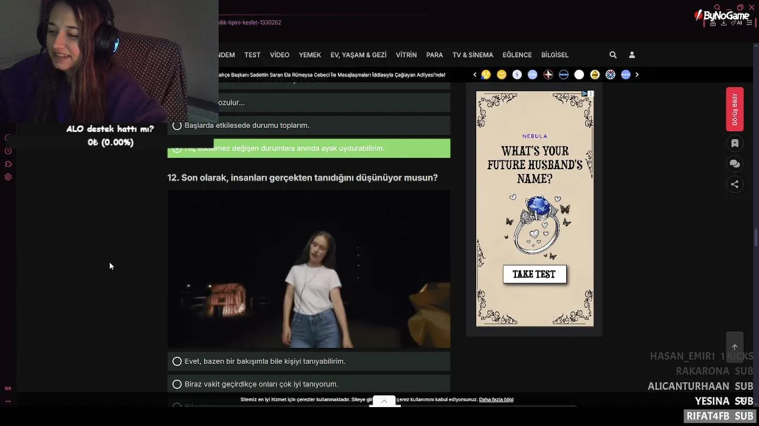The height and width of the screenshot is (426, 759).
Task: Select the red cross story avatar
Action: 548,75
